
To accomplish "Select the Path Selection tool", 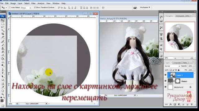I will tap(3, 76).
